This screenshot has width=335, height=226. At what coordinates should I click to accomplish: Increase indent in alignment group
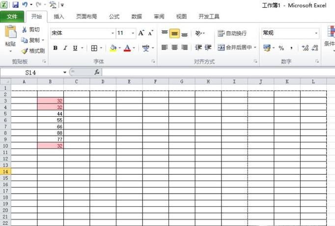tap(208, 48)
